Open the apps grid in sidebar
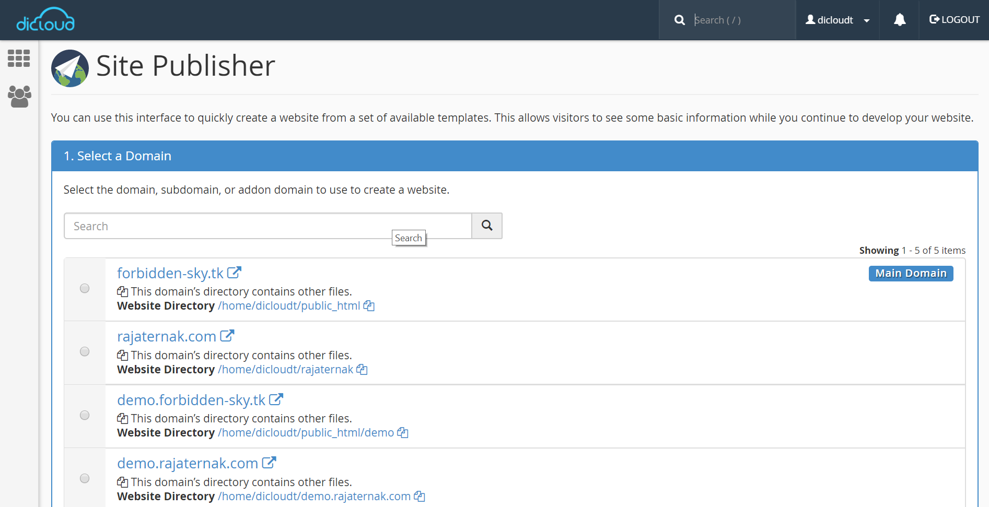This screenshot has height=507, width=989. coord(19,58)
